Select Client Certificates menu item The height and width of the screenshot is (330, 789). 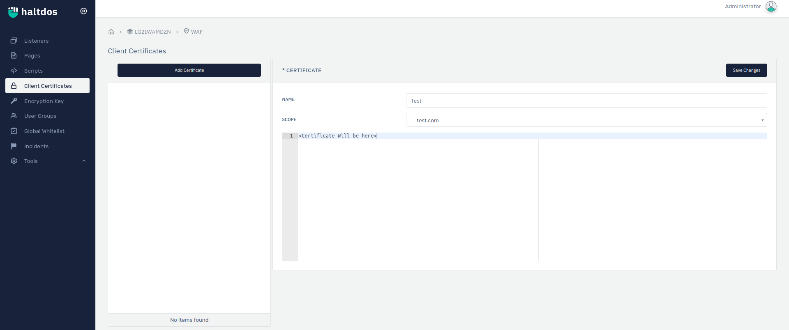[47, 86]
